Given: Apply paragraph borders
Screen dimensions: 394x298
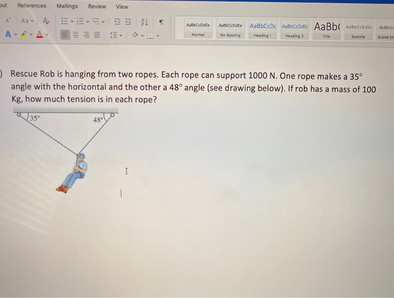Looking at the screenshot, I should pos(150,35).
